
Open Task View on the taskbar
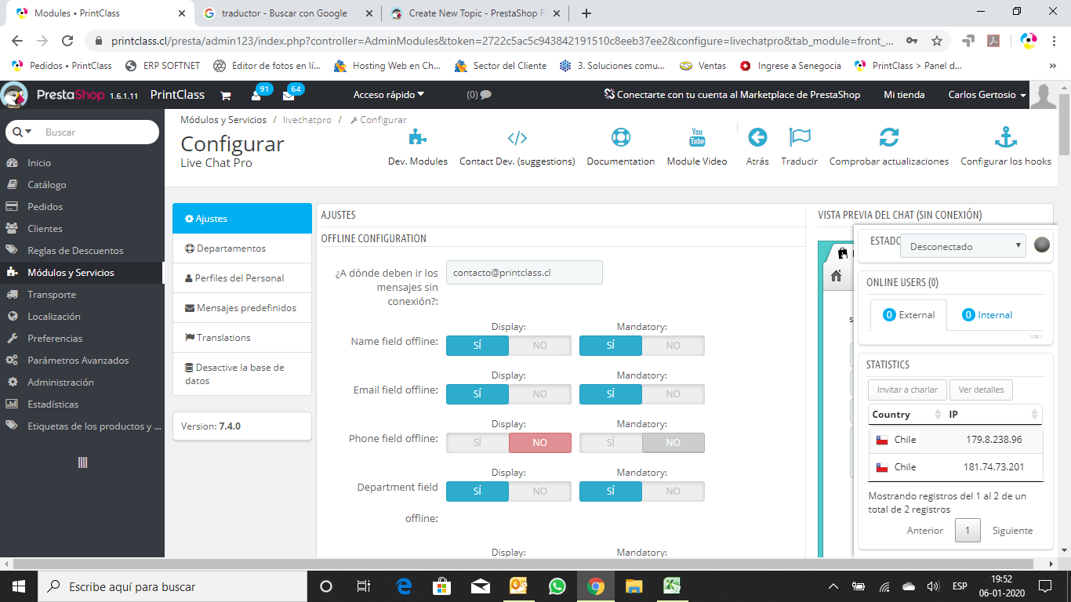coord(364,586)
